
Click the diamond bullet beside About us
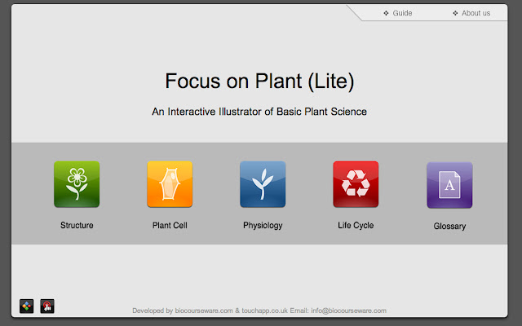(455, 13)
